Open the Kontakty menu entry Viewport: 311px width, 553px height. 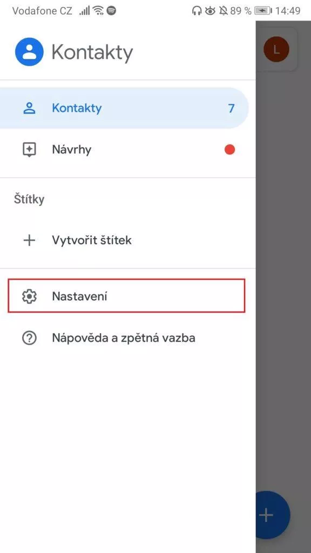[x=124, y=108]
